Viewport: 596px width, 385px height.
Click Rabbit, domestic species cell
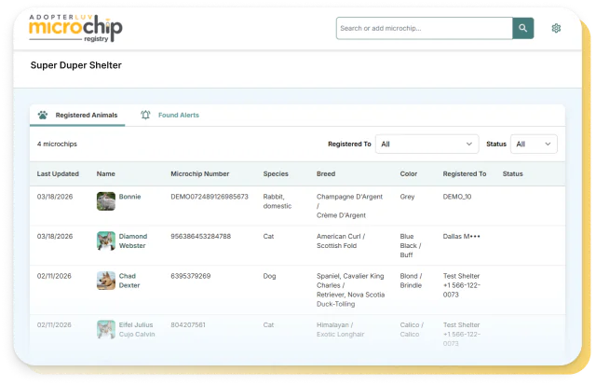click(278, 201)
